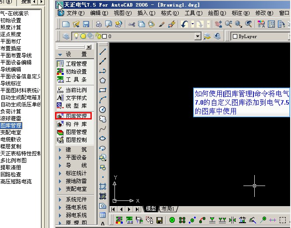Select the Polygon draw tool

click(x=103, y=81)
